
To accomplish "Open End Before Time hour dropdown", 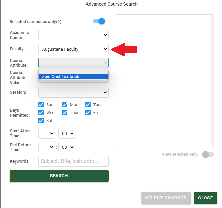I will (47, 147).
